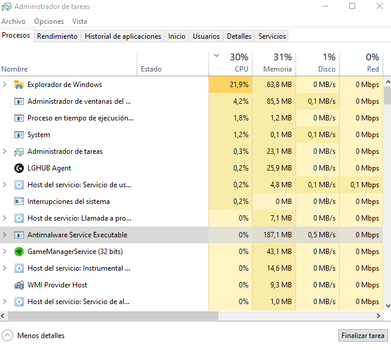391x350 pixels.
Task: Open the Opciones menu
Action: tap(49, 21)
